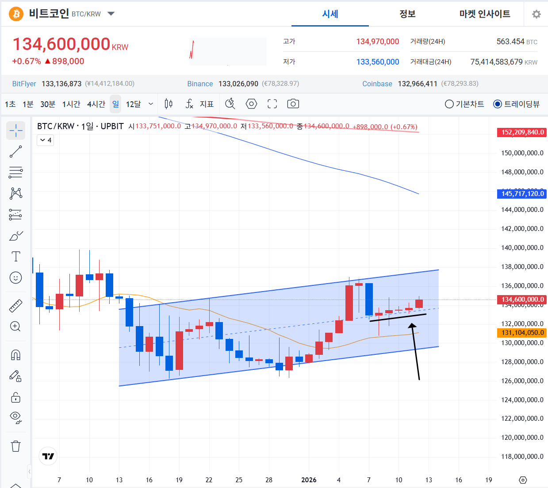Click the trash icon to remove drawings
This screenshot has height=488, width=548.
[x=15, y=446]
